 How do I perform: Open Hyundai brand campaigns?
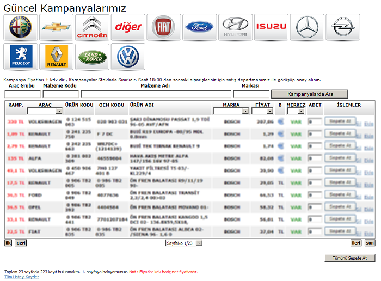pyautogui.click(x=235, y=27)
